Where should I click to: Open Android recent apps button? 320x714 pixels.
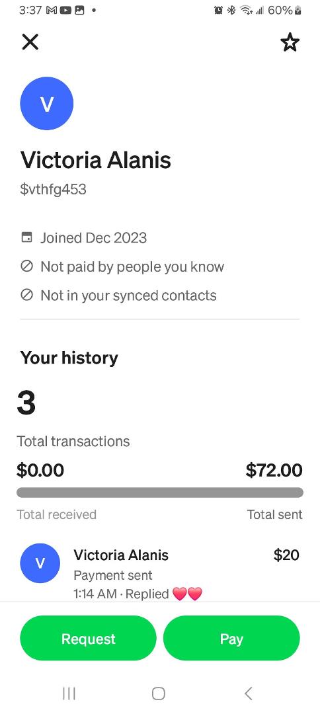pyautogui.click(x=69, y=694)
